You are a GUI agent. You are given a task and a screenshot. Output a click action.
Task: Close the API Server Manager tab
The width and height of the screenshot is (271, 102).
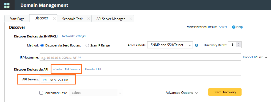click(x=131, y=19)
